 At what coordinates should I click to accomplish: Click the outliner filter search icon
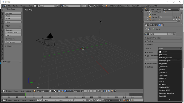point(181,9)
